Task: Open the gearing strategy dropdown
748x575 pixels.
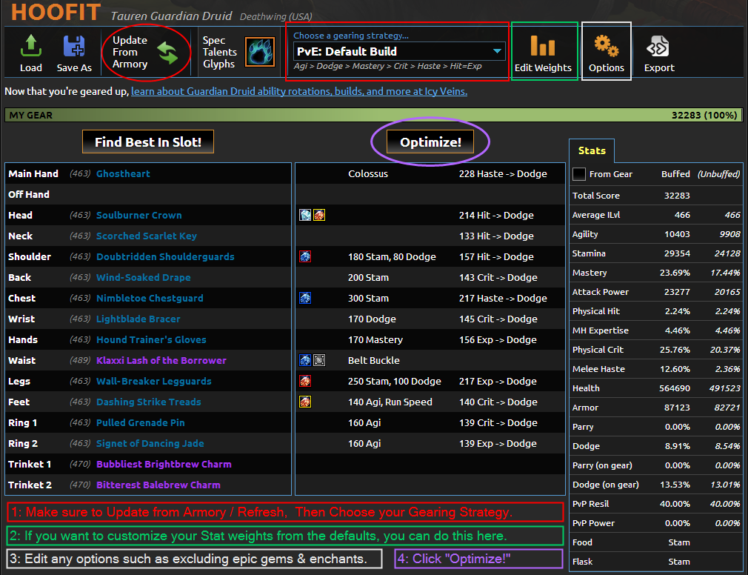Action: click(398, 52)
